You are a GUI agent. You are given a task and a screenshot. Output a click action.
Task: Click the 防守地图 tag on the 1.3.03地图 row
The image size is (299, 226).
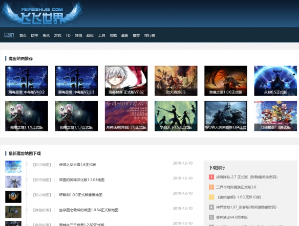pos(42,180)
